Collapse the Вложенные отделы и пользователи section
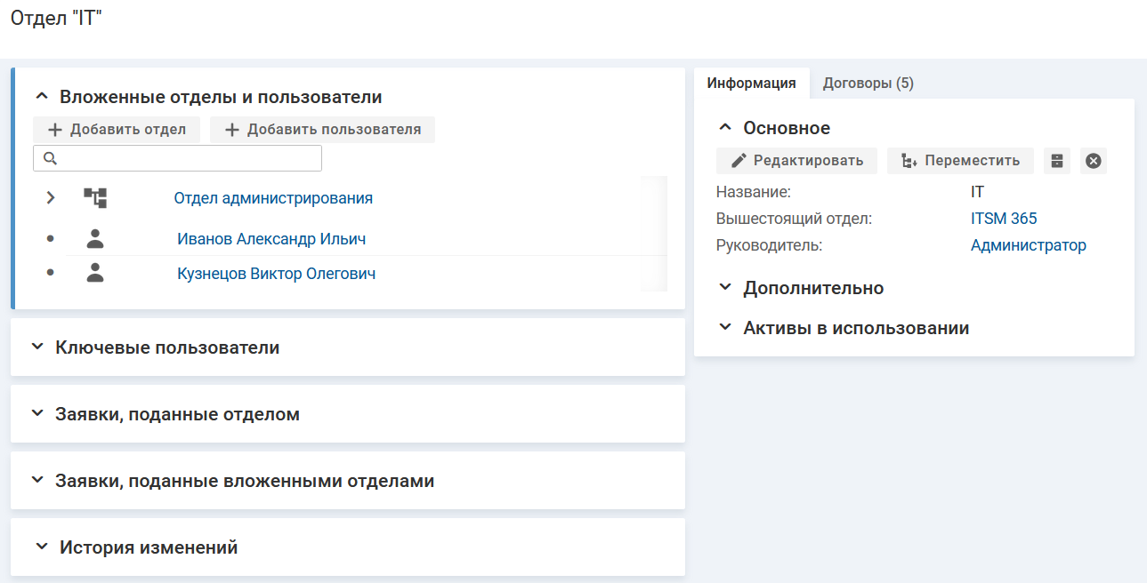 pyautogui.click(x=41, y=97)
